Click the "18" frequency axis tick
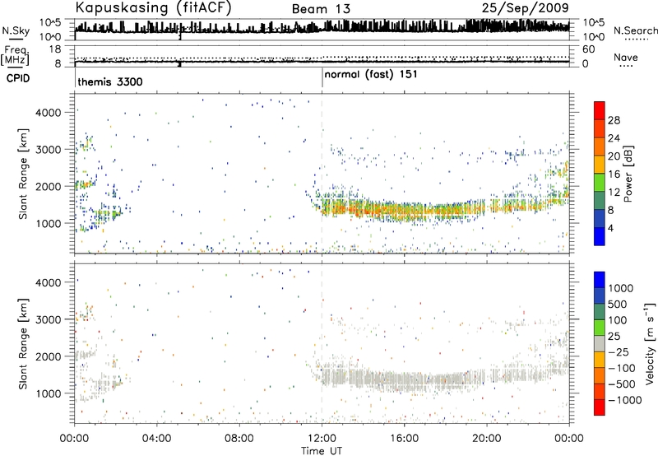The image size is (658, 456). 55,49
